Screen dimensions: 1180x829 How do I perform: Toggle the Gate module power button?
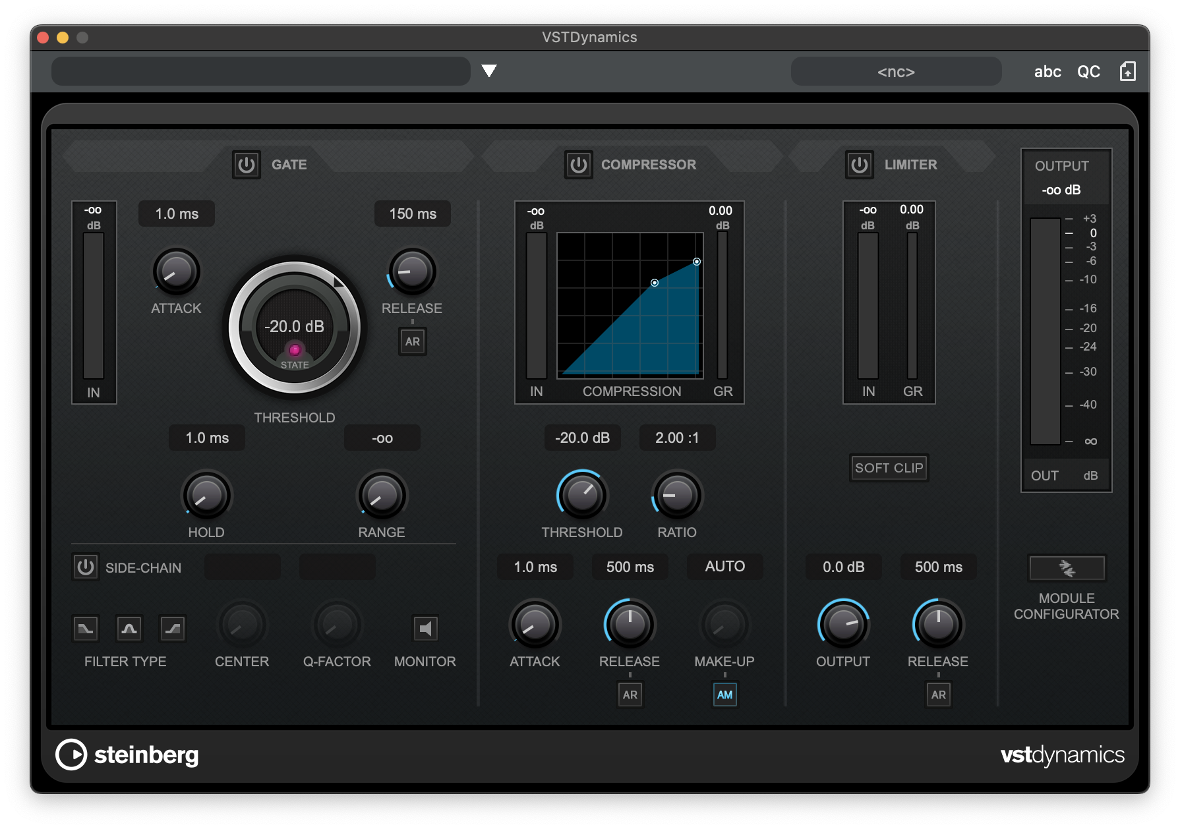[x=247, y=165]
